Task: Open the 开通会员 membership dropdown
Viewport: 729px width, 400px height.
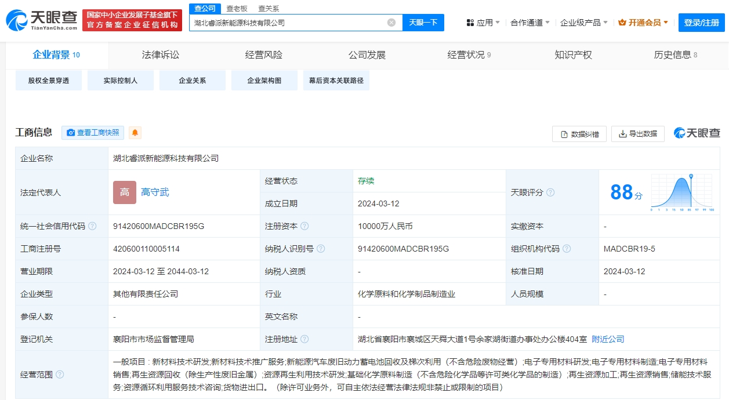Action: 643,23
